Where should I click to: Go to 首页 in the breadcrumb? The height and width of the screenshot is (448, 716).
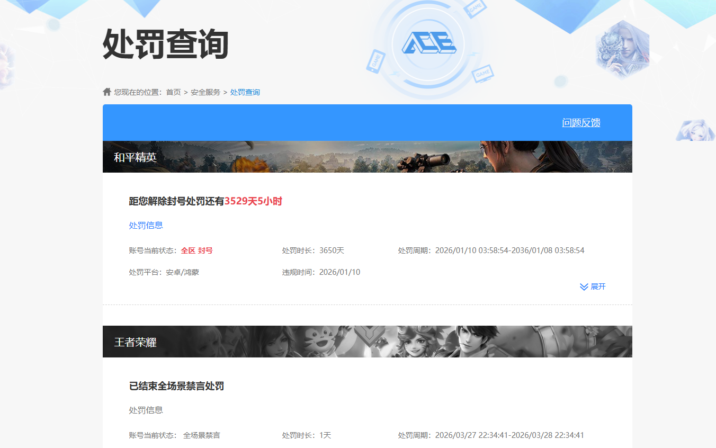point(173,92)
